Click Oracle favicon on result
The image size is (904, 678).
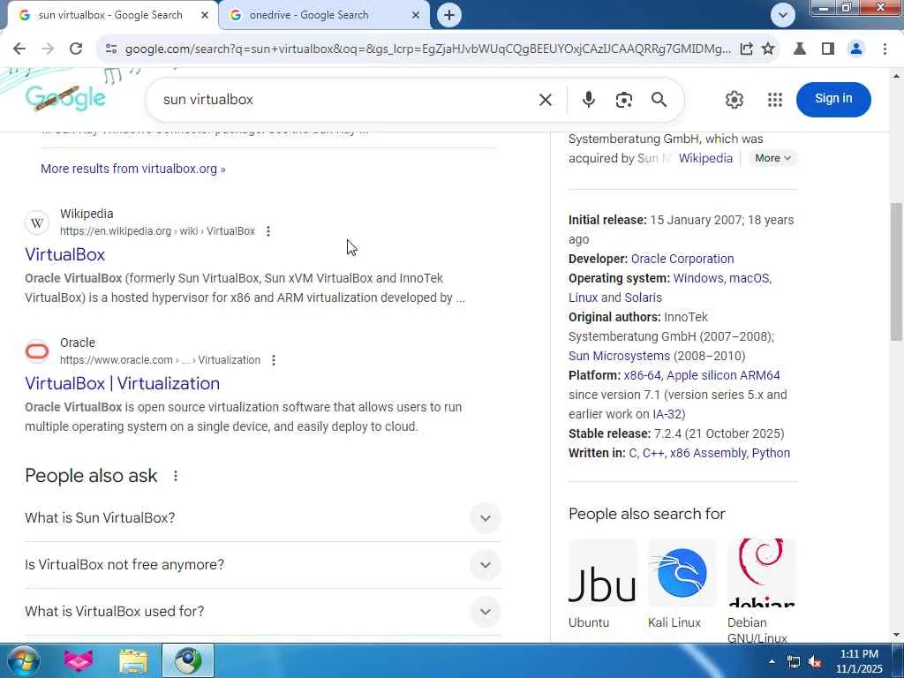click(37, 351)
